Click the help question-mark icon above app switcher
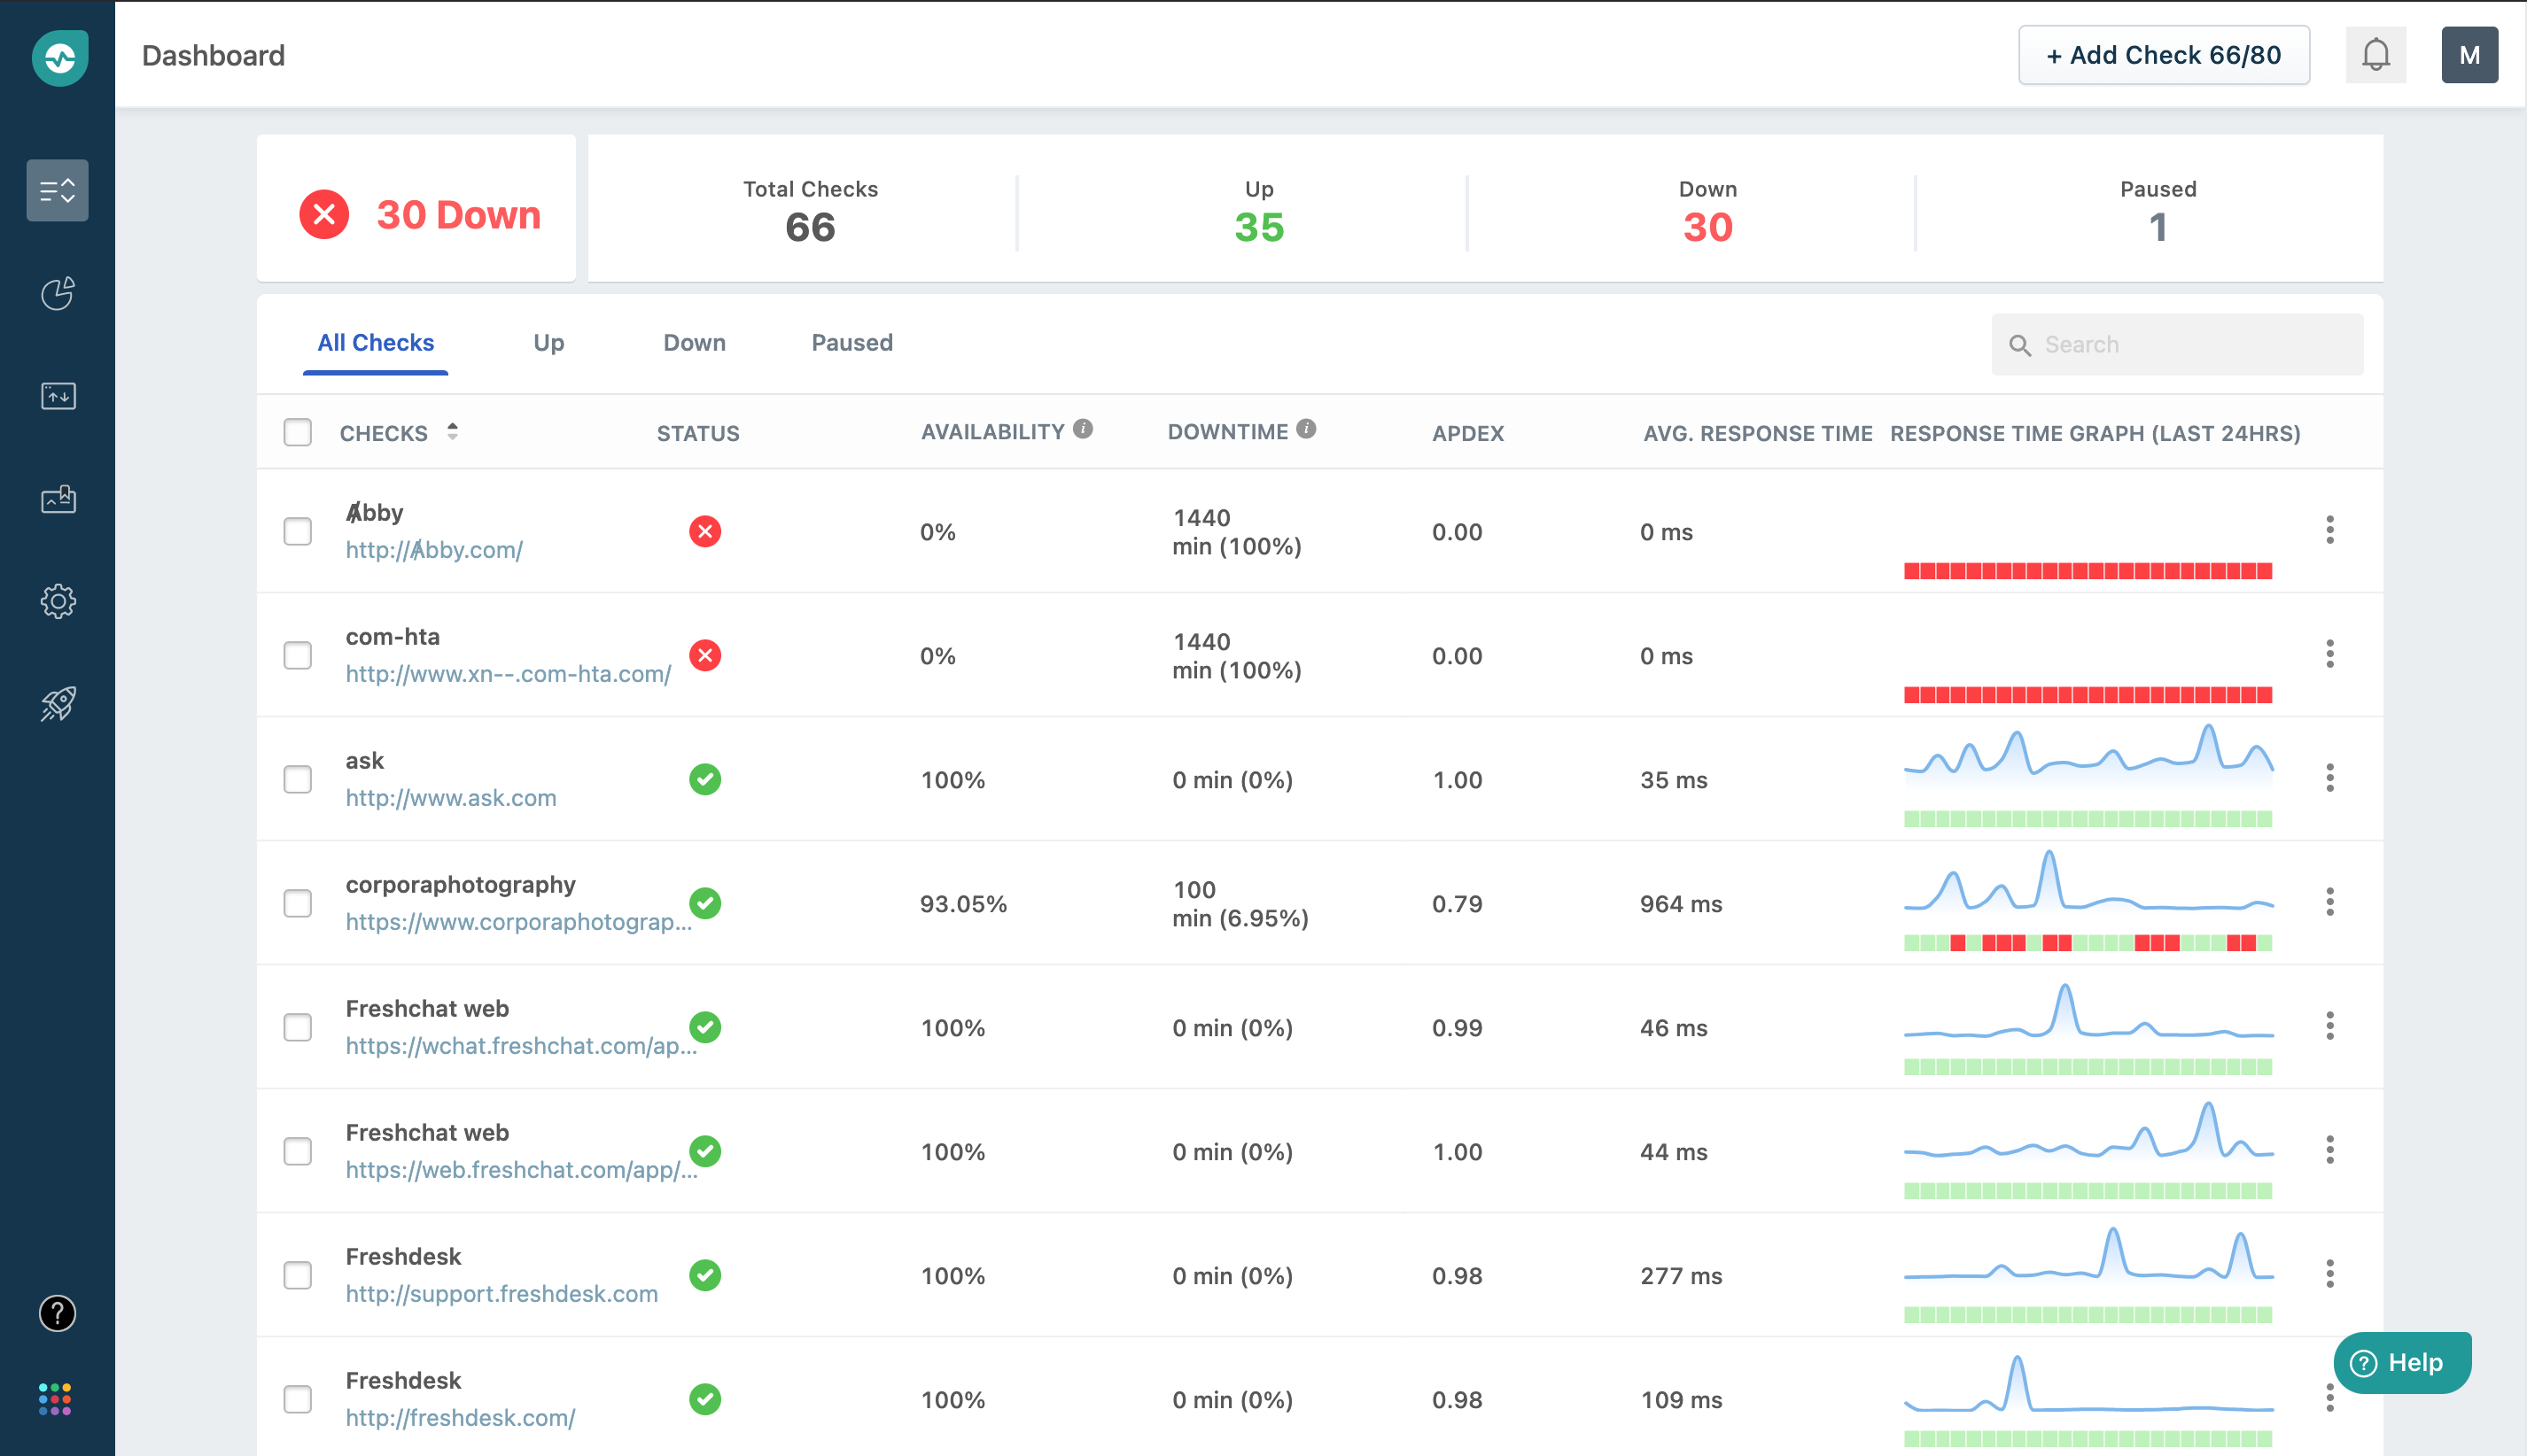Screen dimensions: 2527x1456 [57, 1314]
